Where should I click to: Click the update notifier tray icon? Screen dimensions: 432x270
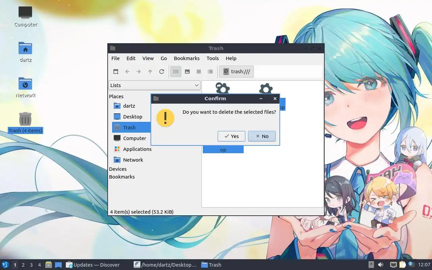click(x=411, y=264)
